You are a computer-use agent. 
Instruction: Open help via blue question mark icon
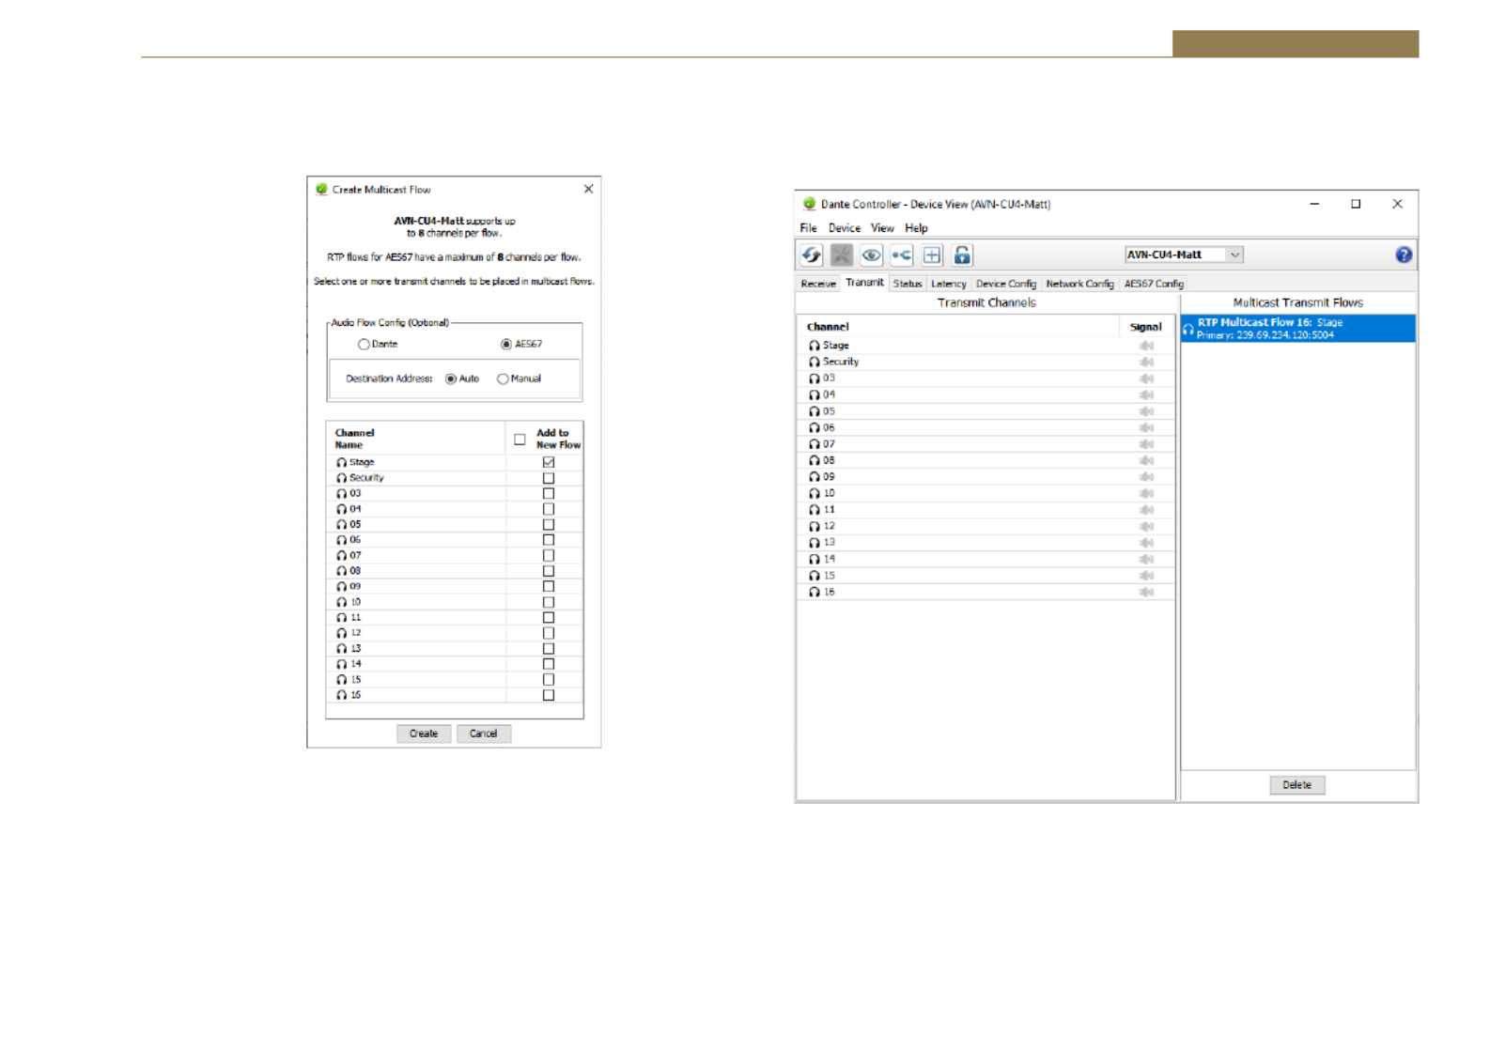pyautogui.click(x=1404, y=255)
